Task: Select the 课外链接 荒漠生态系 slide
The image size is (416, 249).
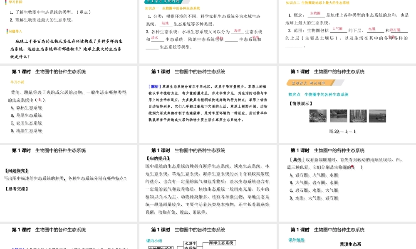Action: click(347, 237)
